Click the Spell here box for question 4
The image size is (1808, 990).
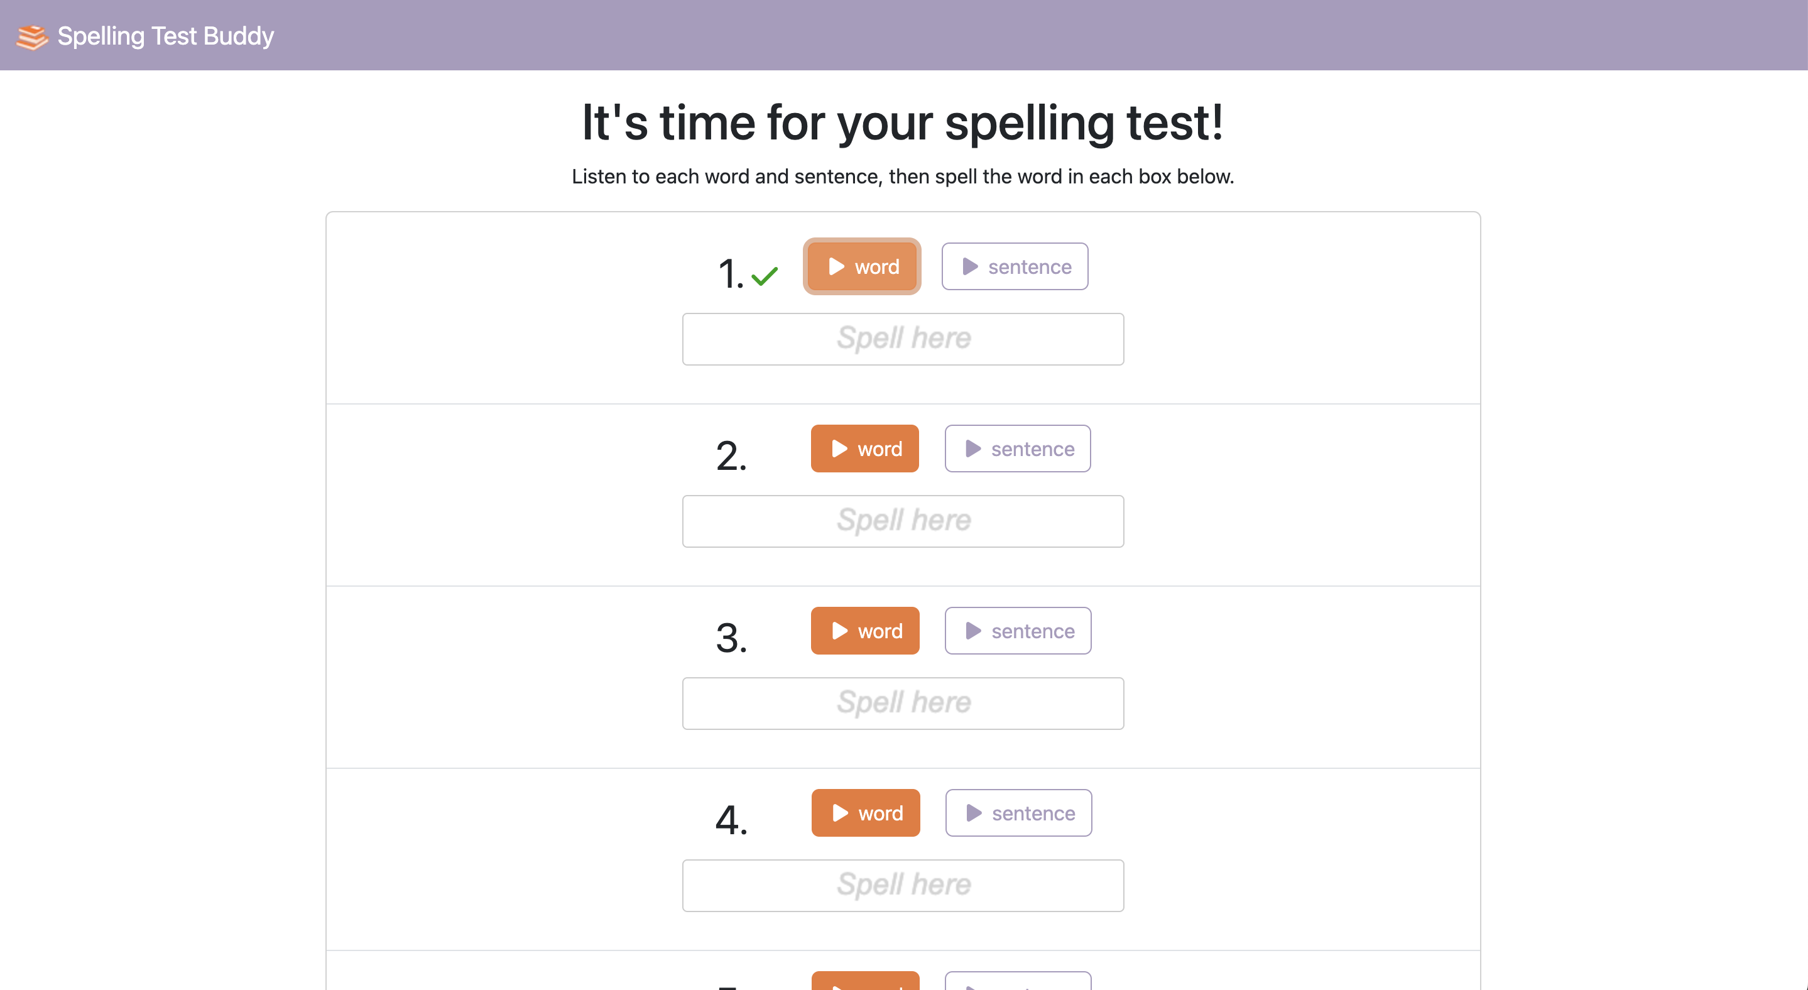pyautogui.click(x=903, y=884)
